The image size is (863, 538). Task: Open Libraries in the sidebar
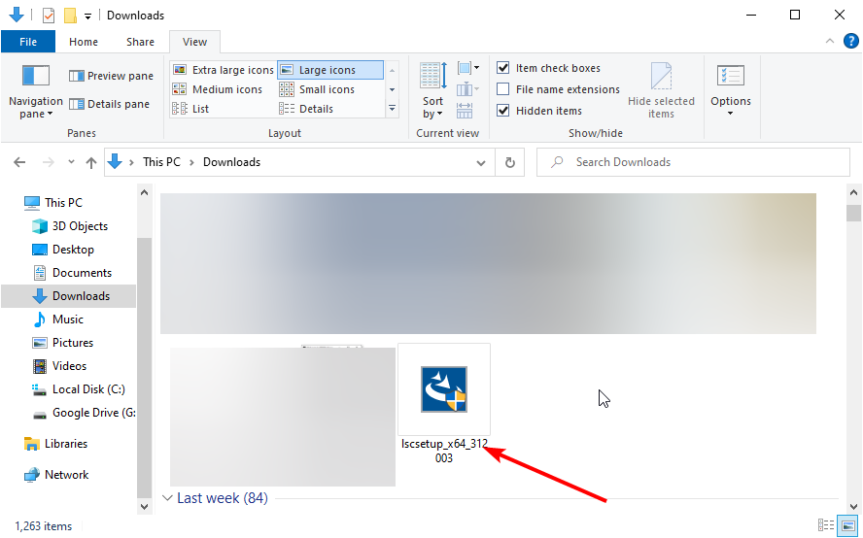click(x=55, y=444)
